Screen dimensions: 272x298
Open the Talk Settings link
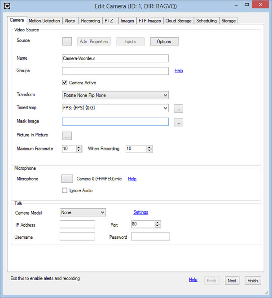click(x=140, y=212)
